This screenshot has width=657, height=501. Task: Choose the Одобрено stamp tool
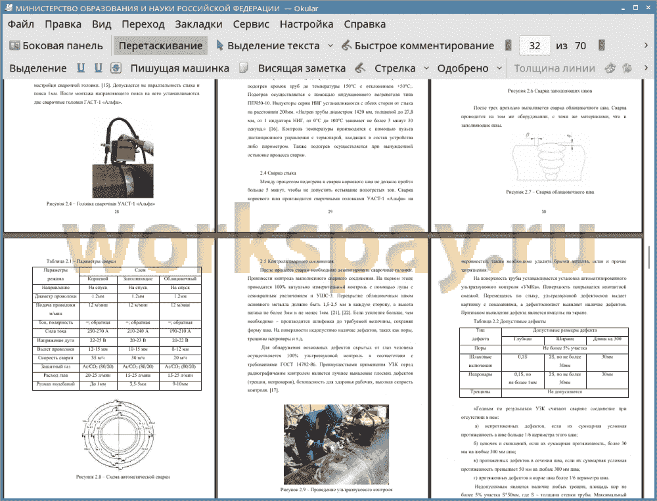(x=463, y=68)
